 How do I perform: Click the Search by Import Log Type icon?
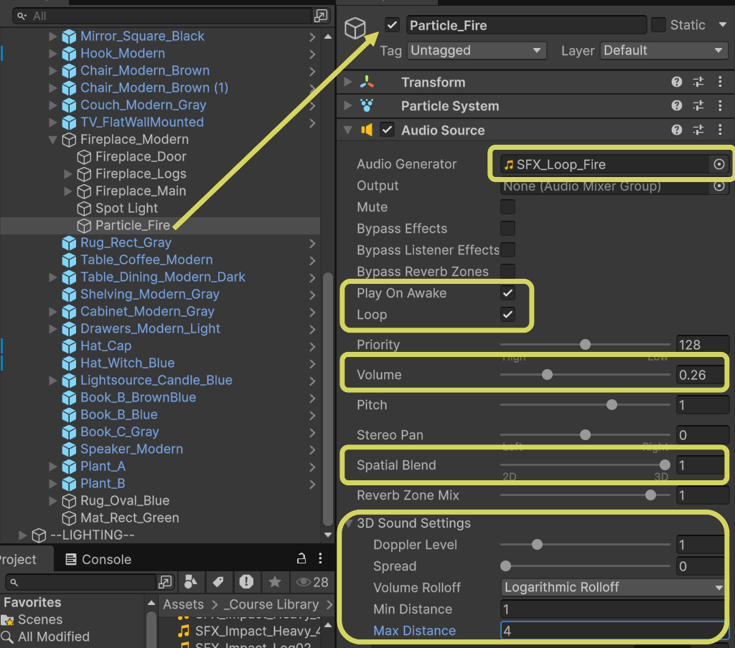pos(246,581)
